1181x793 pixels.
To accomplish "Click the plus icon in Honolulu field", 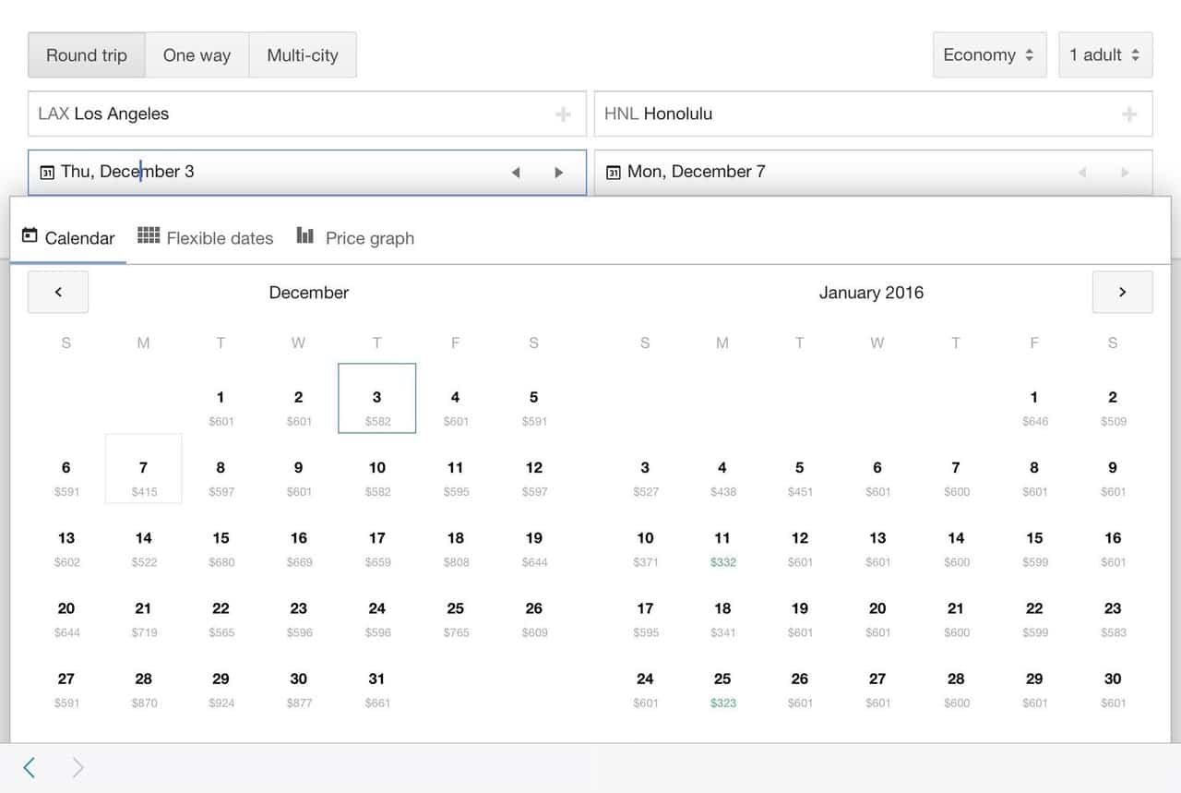I will [1128, 114].
